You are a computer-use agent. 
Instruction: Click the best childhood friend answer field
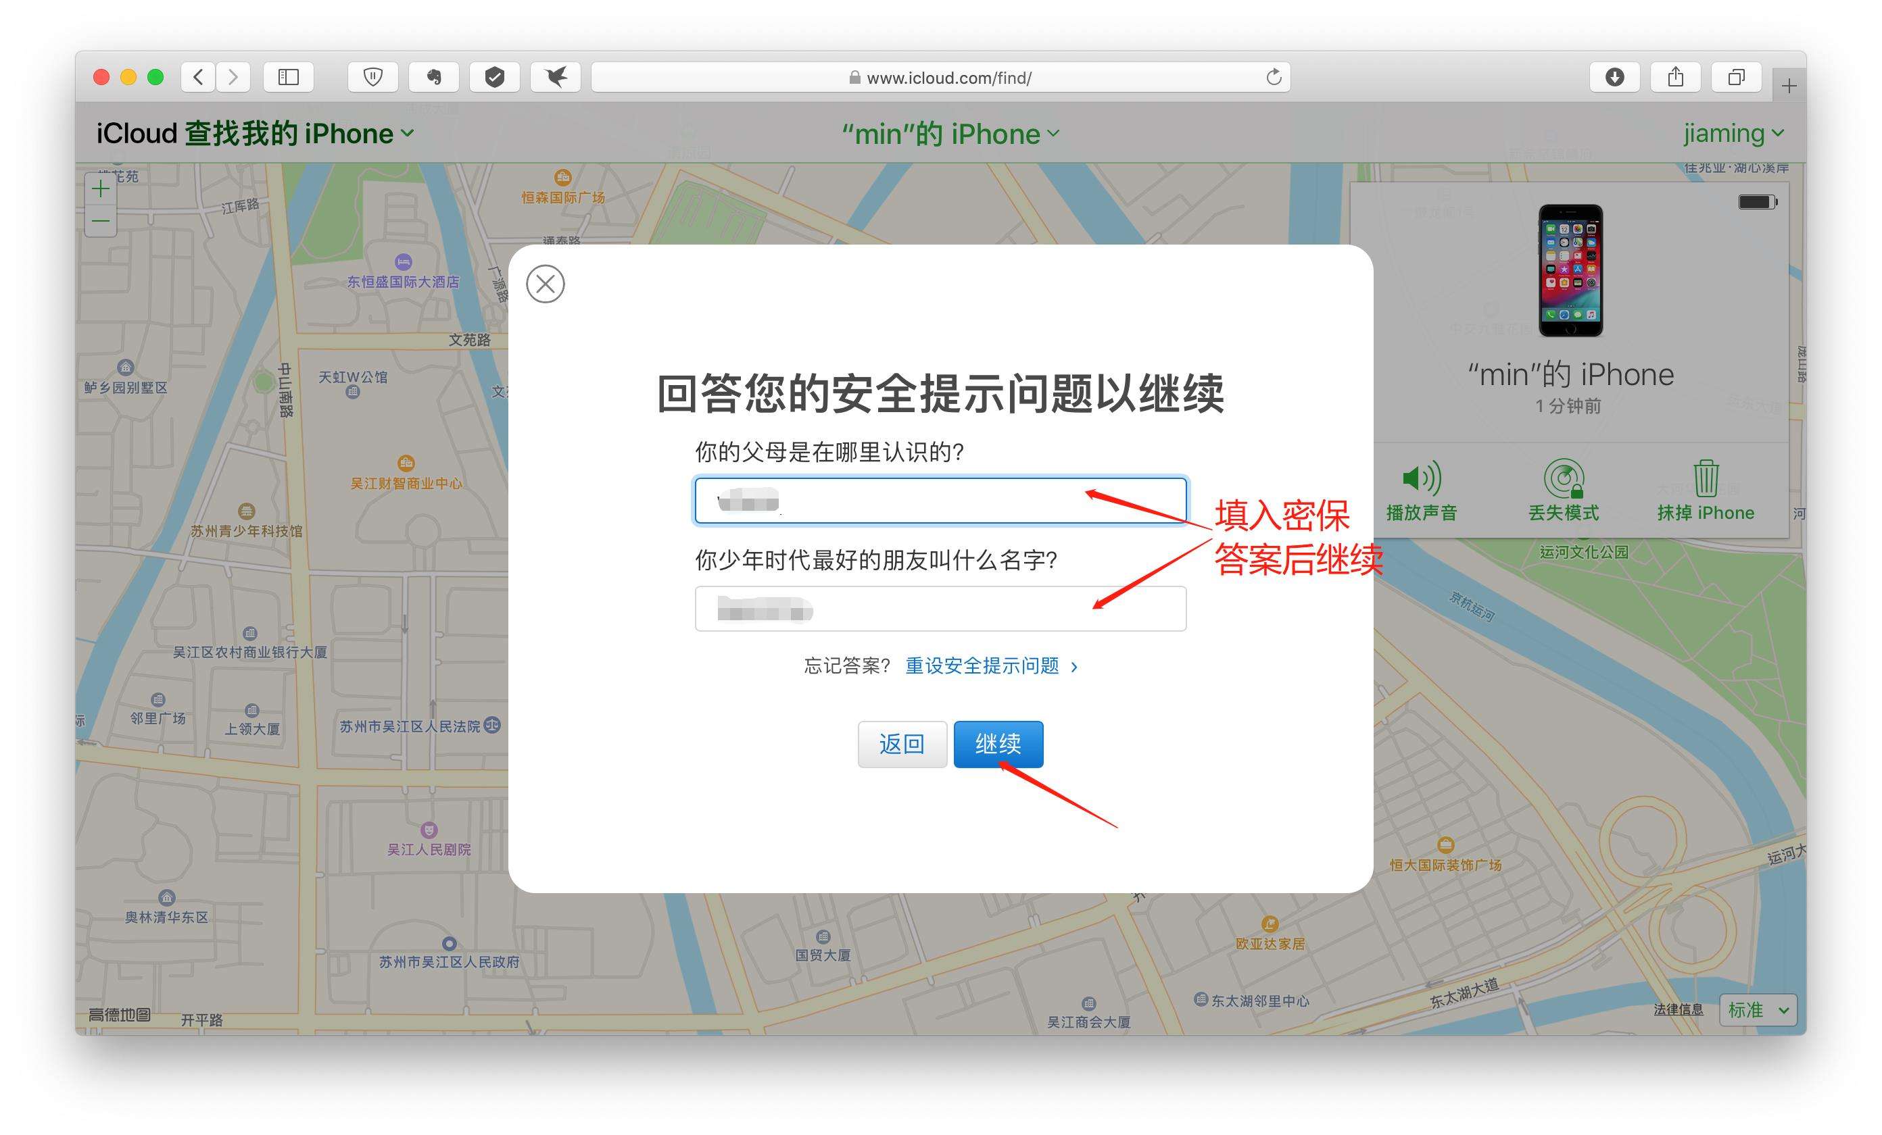point(940,609)
